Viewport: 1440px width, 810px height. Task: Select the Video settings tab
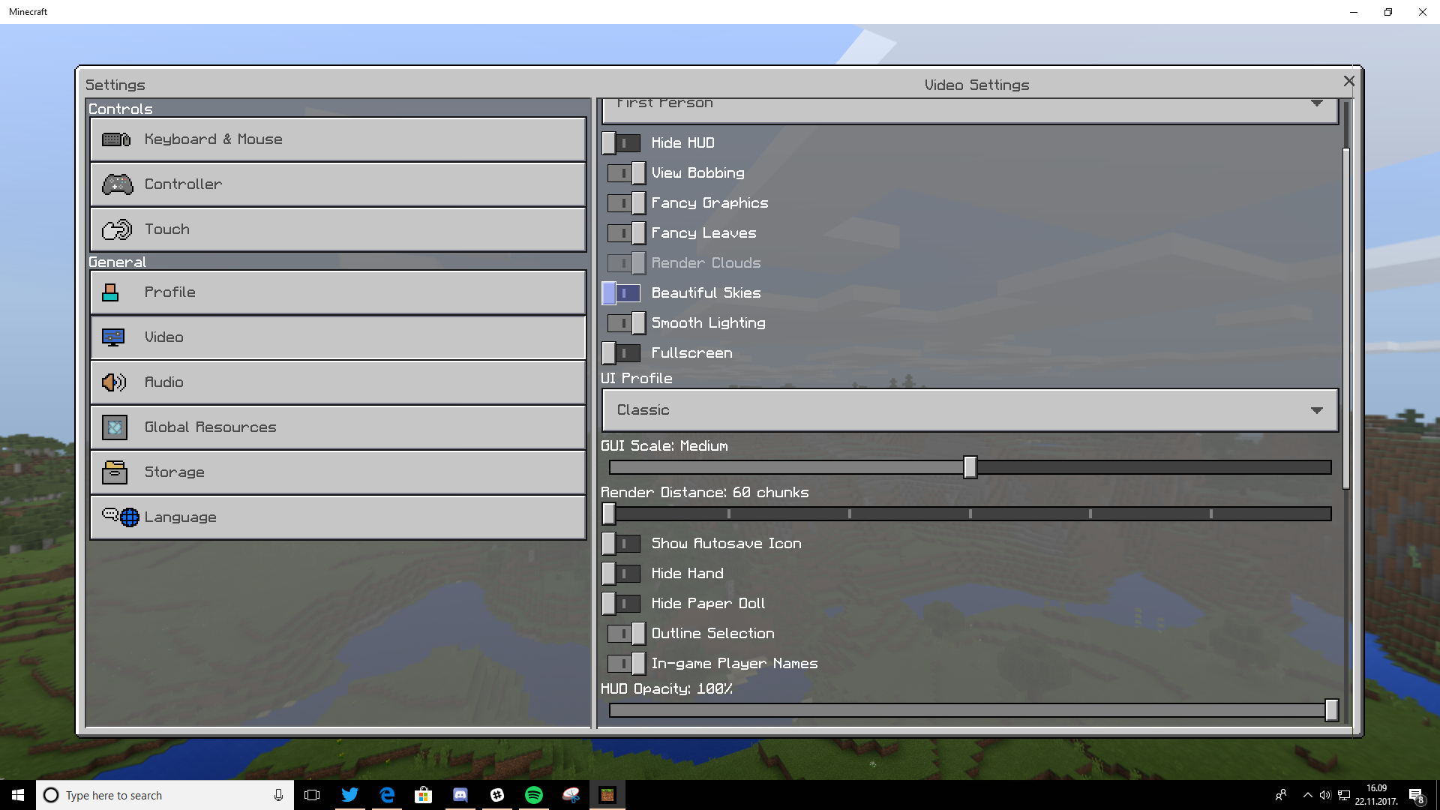coord(337,337)
